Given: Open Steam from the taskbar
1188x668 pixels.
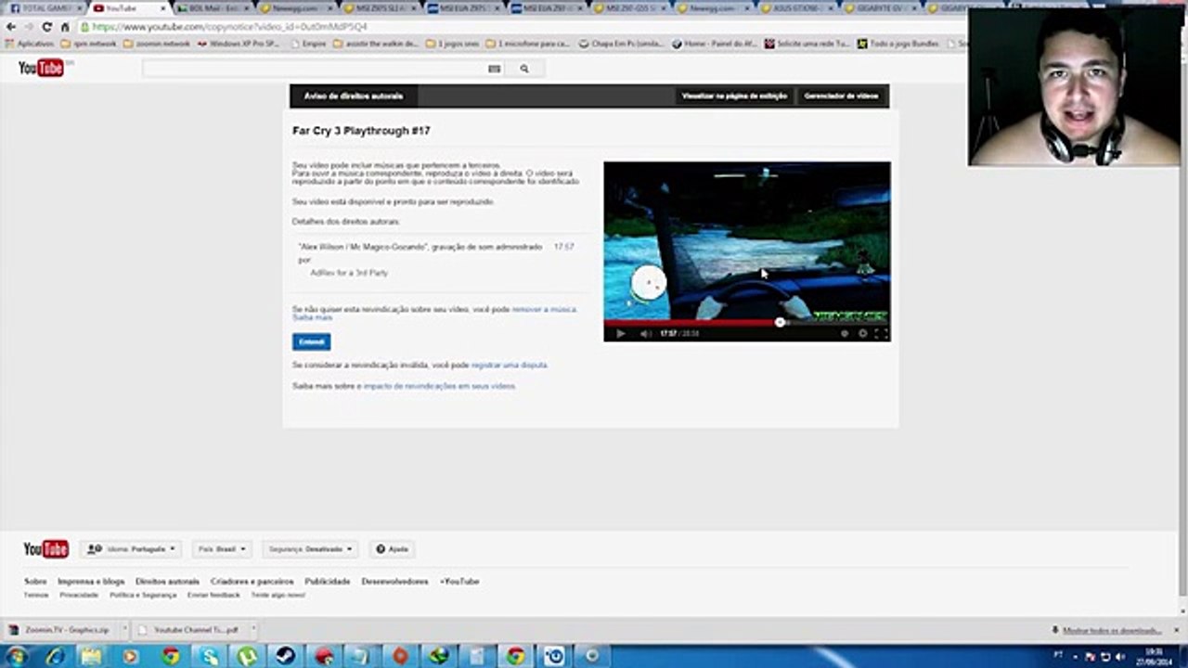Looking at the screenshot, I should click(x=286, y=656).
